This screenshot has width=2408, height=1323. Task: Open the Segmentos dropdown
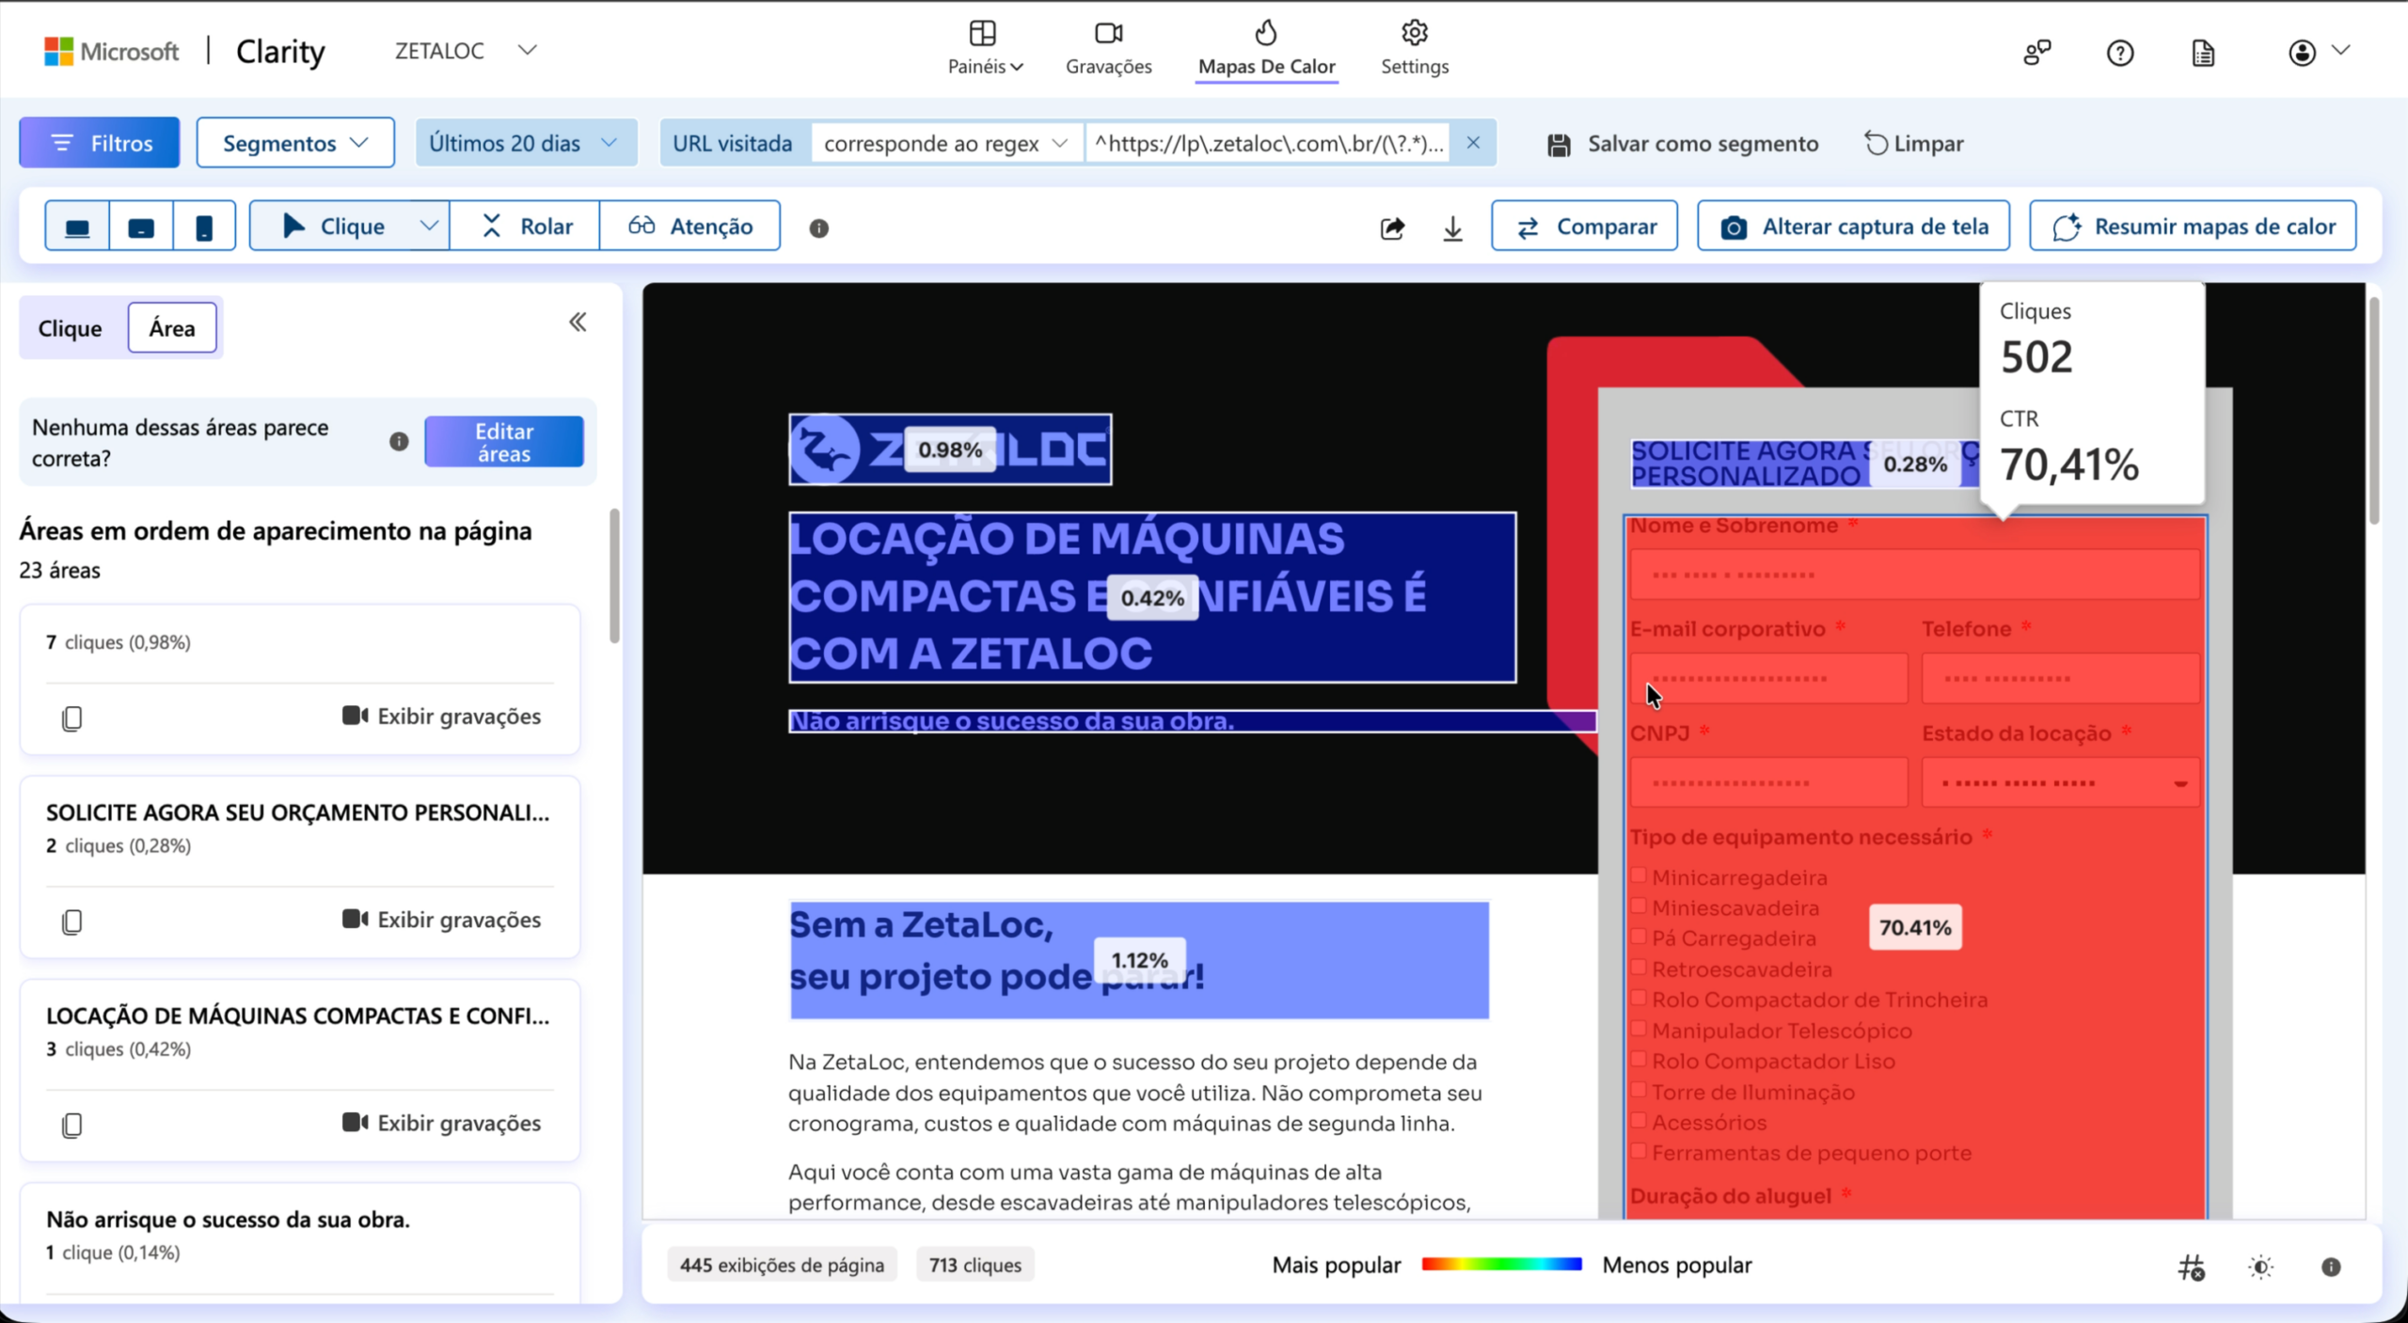coord(295,143)
